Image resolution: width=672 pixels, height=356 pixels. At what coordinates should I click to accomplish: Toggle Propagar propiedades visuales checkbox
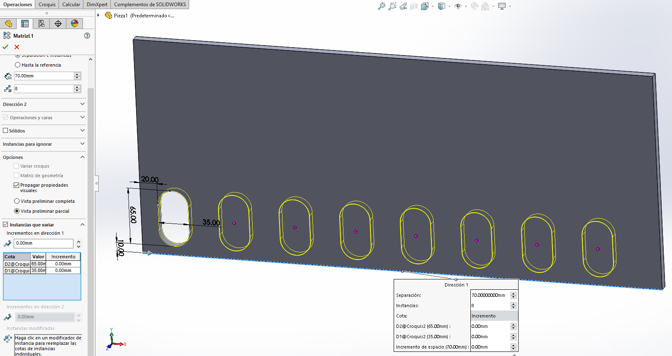pos(17,185)
